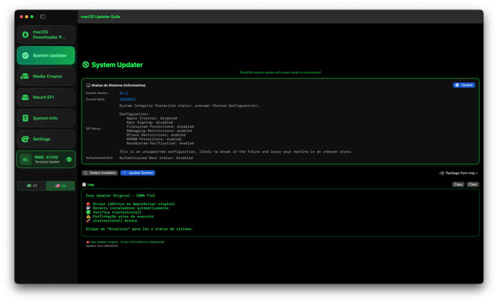Click the Settings palette icon
The height and width of the screenshot is (303, 498).
25,139
